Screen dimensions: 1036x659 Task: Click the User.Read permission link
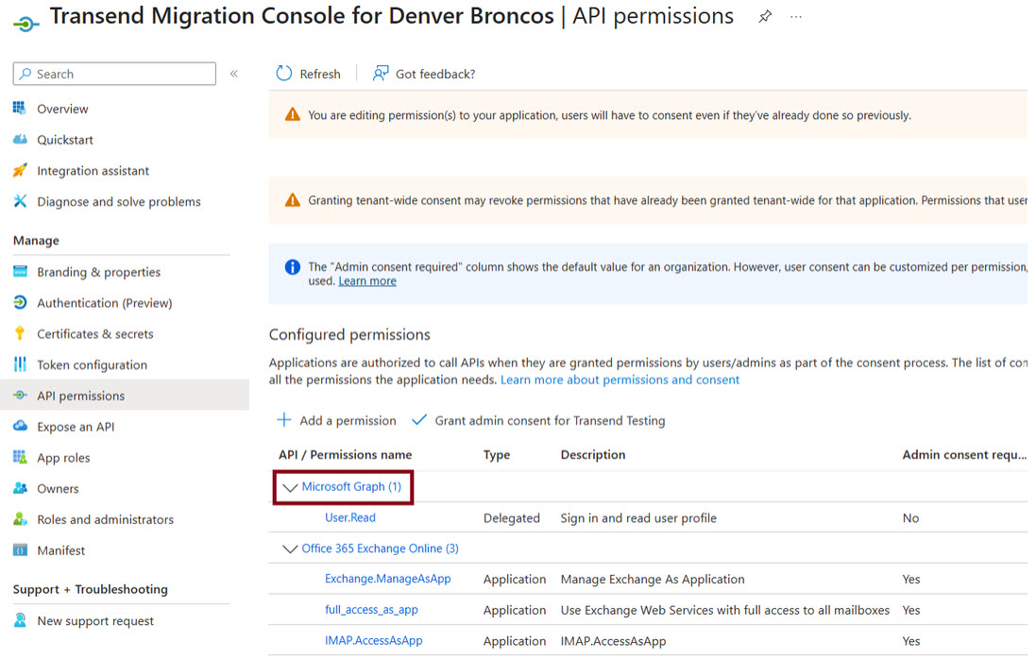pyautogui.click(x=350, y=517)
